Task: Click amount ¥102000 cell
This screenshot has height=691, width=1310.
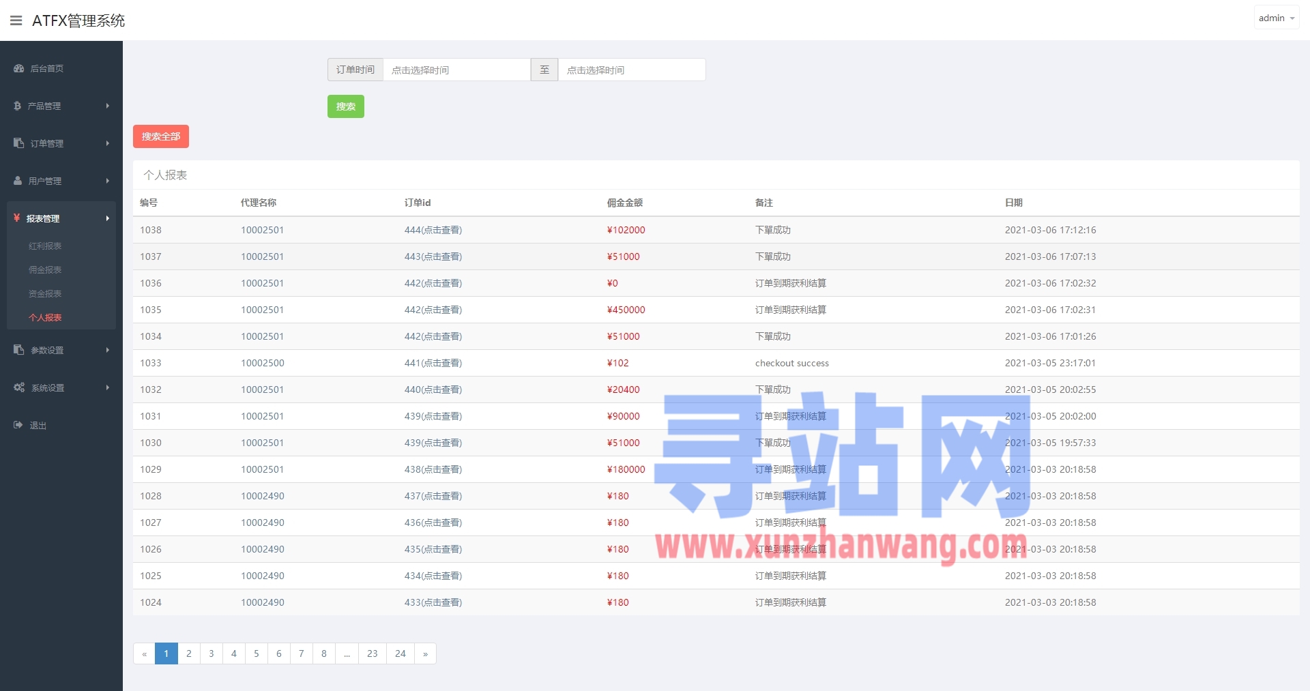Action: [x=626, y=230]
